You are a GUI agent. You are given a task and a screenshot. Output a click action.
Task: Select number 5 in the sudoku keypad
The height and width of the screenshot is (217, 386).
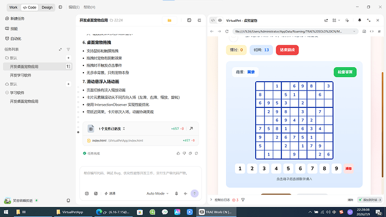pos(288,168)
